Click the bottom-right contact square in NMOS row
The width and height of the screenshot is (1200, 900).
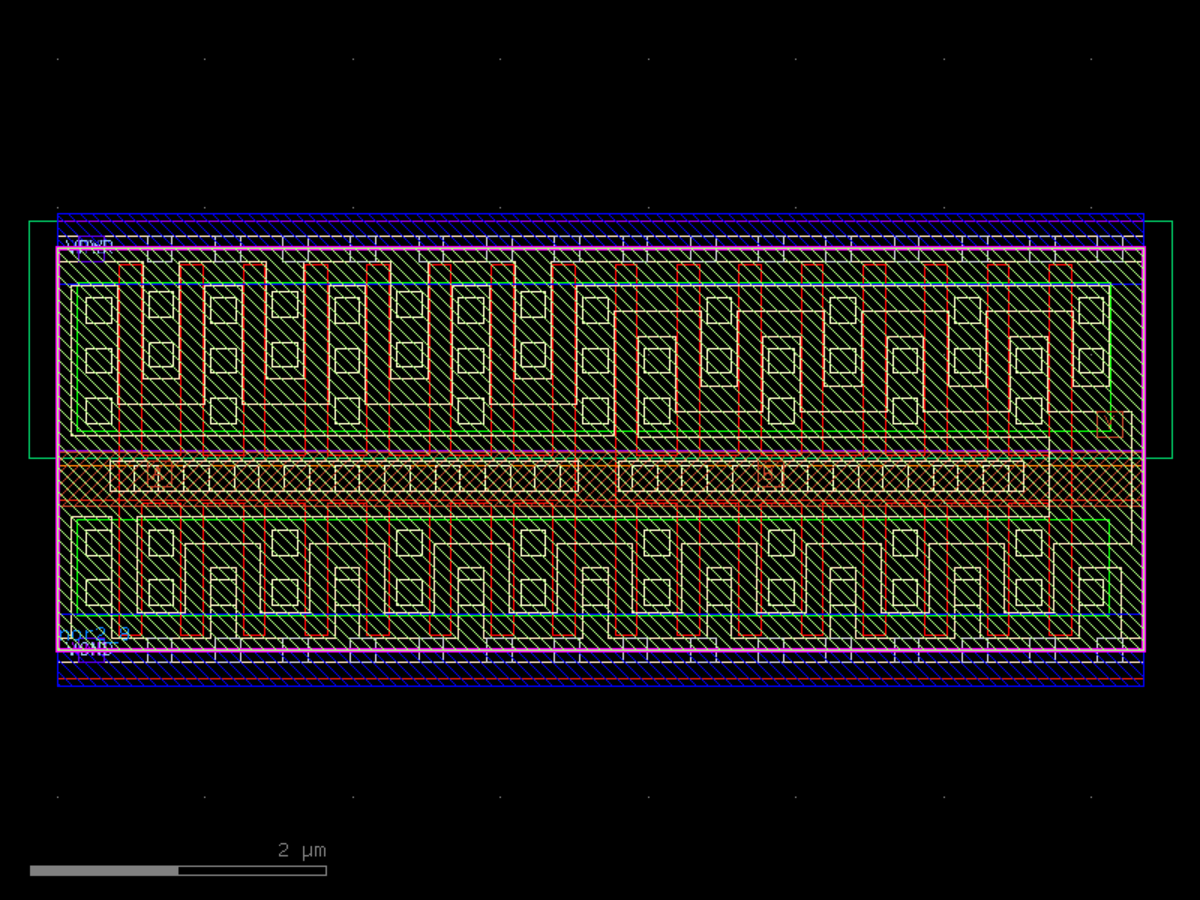tap(1091, 593)
